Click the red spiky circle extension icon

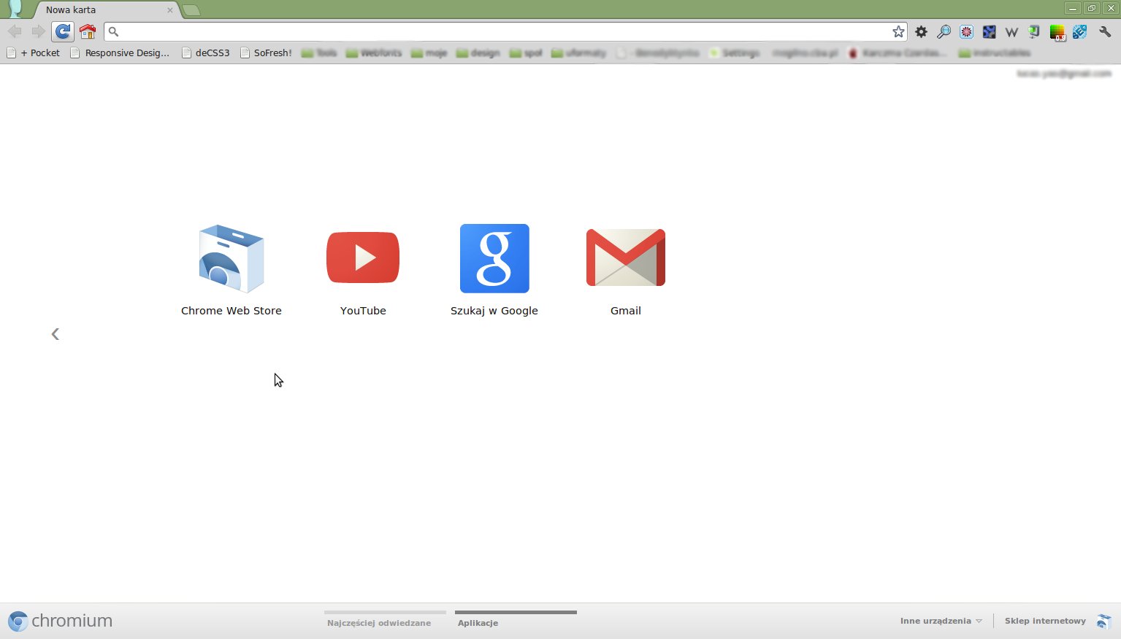[966, 31]
